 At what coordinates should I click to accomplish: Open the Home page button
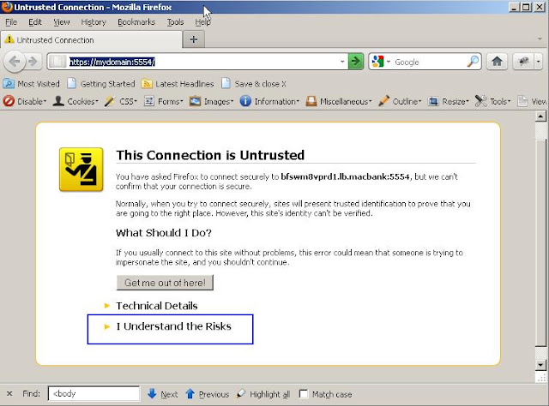click(497, 62)
